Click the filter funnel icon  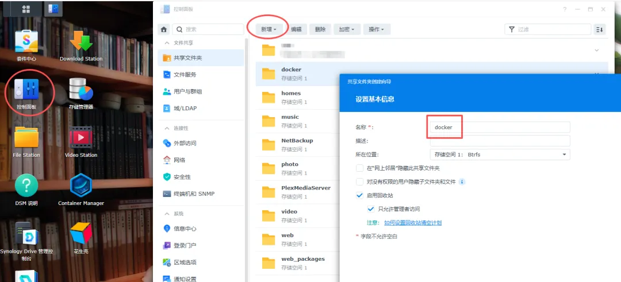point(512,29)
